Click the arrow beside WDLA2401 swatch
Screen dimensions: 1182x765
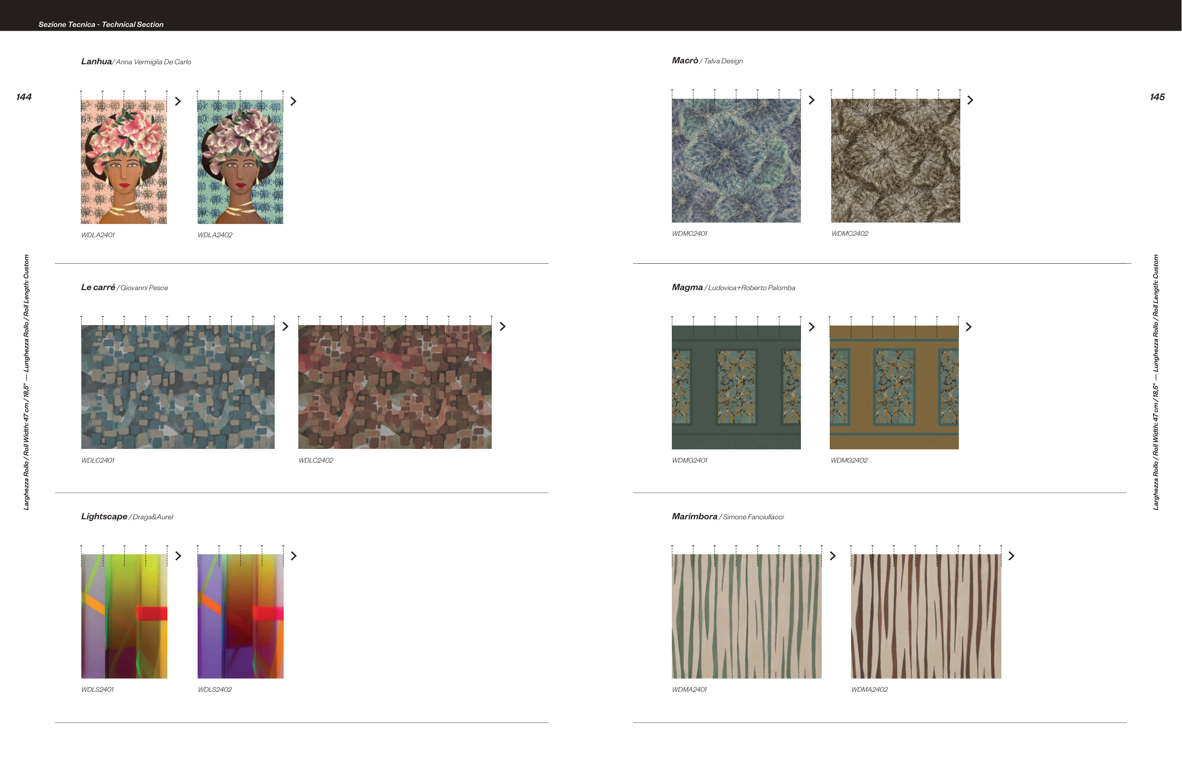178,101
